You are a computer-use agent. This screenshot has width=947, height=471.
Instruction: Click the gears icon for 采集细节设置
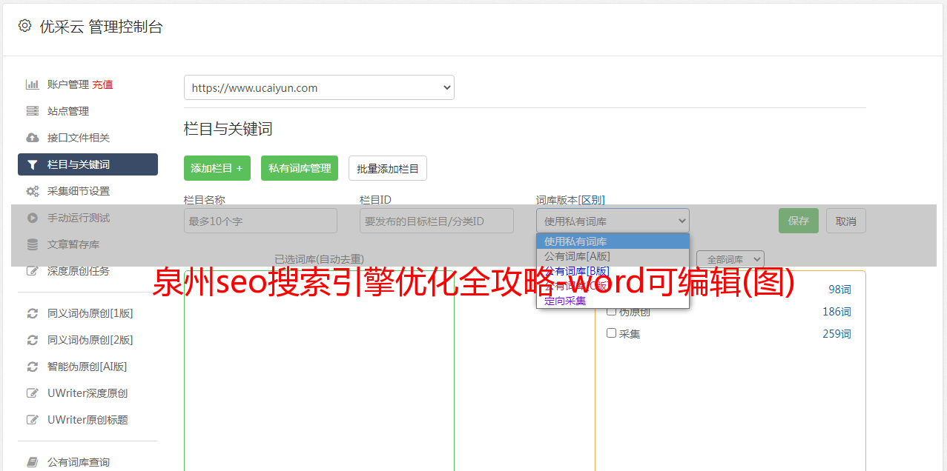tap(33, 191)
